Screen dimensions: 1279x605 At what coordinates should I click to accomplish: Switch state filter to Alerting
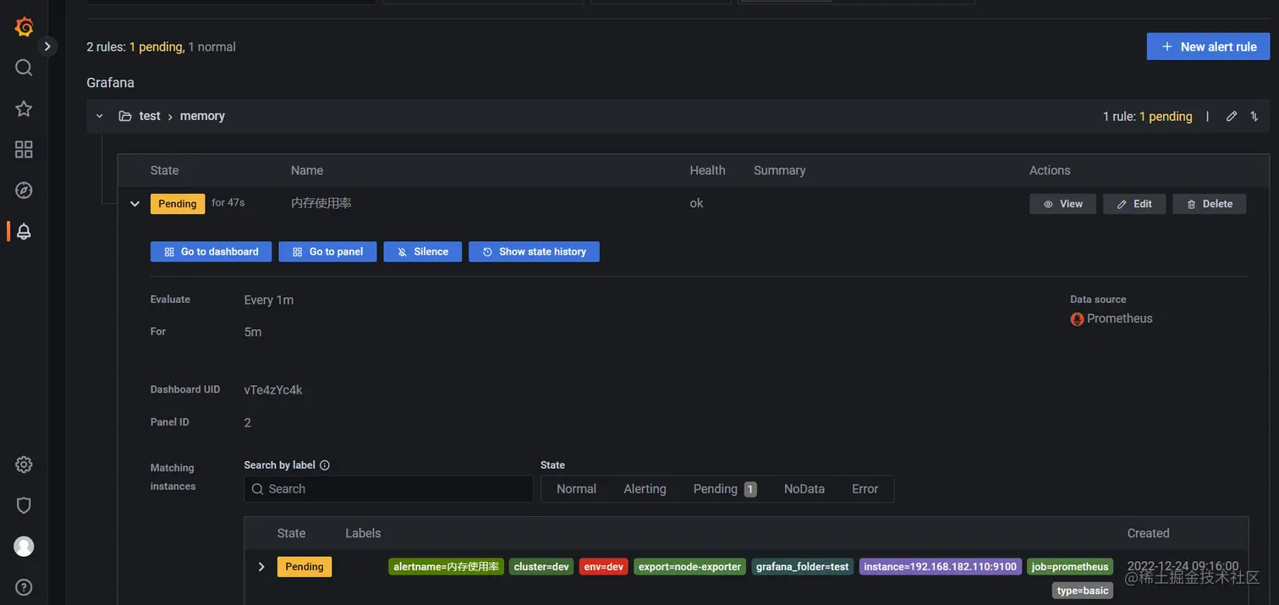coord(645,489)
